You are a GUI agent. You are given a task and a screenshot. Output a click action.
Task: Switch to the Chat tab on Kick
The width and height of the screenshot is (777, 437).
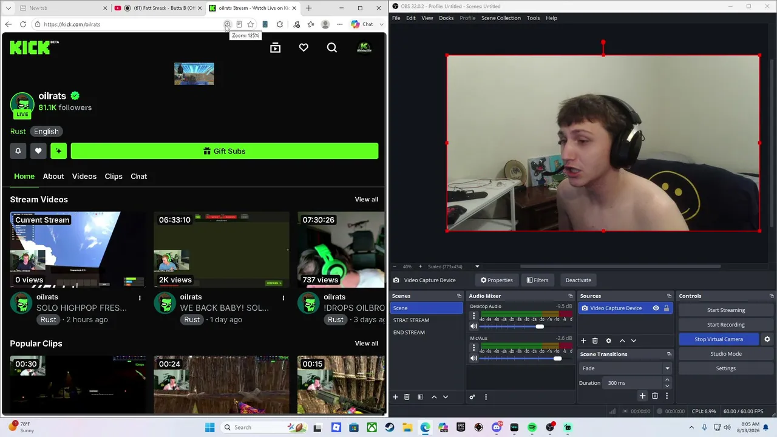tap(139, 176)
